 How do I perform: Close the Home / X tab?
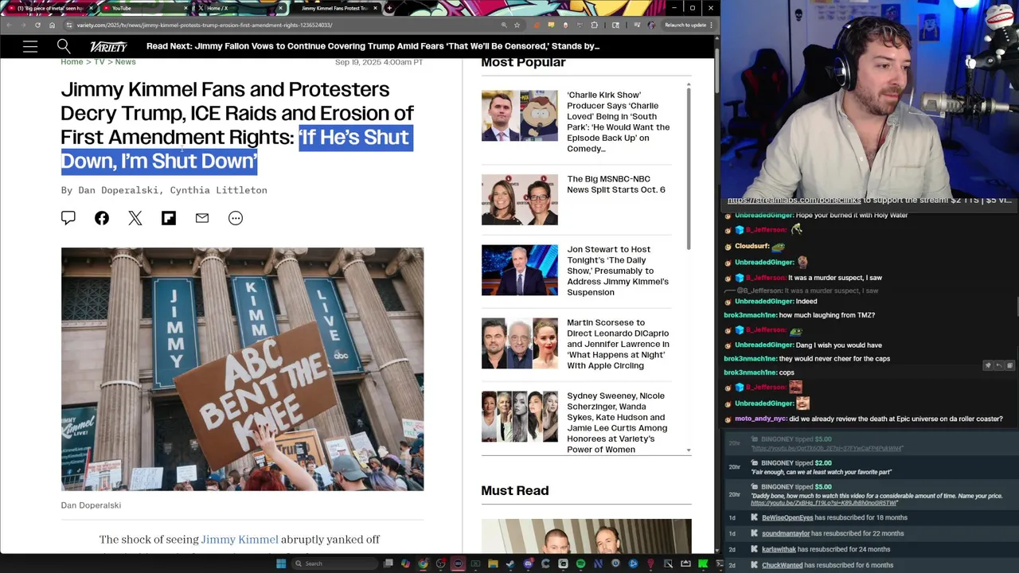pyautogui.click(x=280, y=8)
